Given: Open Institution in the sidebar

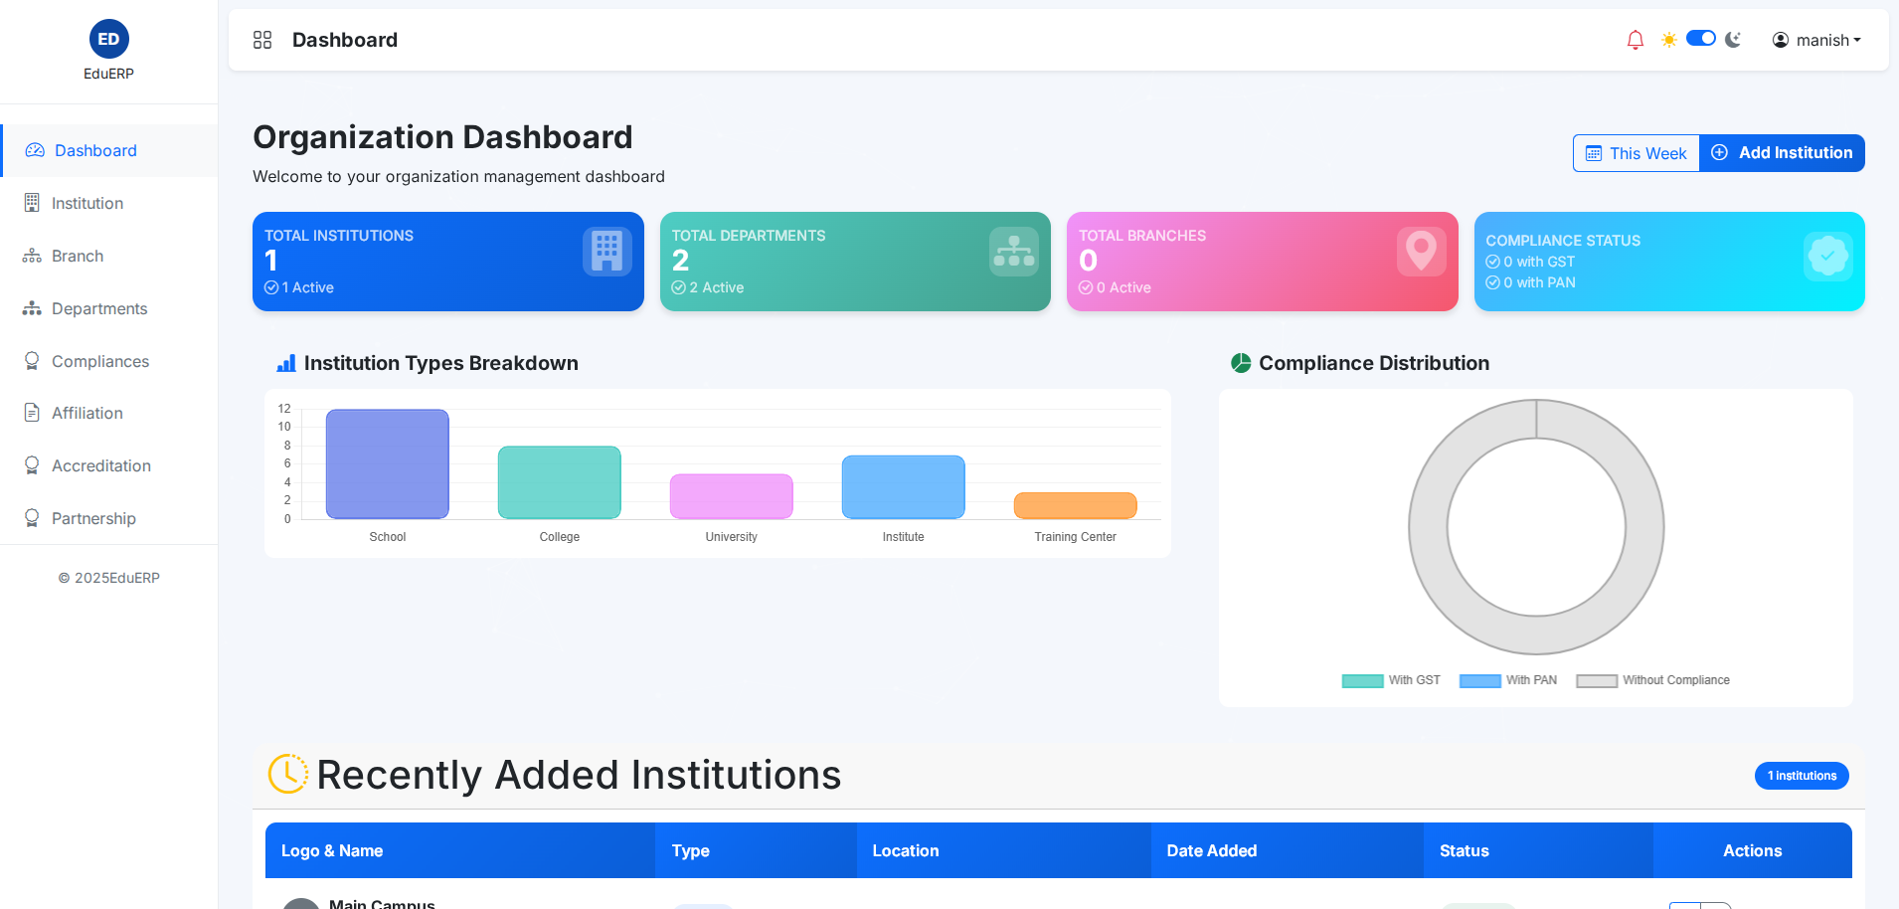Looking at the screenshot, I should tap(87, 203).
